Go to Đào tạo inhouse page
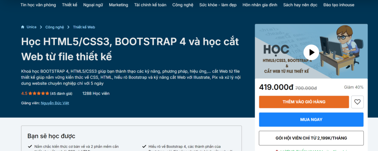The height and width of the screenshot is (151, 378). [339, 5]
